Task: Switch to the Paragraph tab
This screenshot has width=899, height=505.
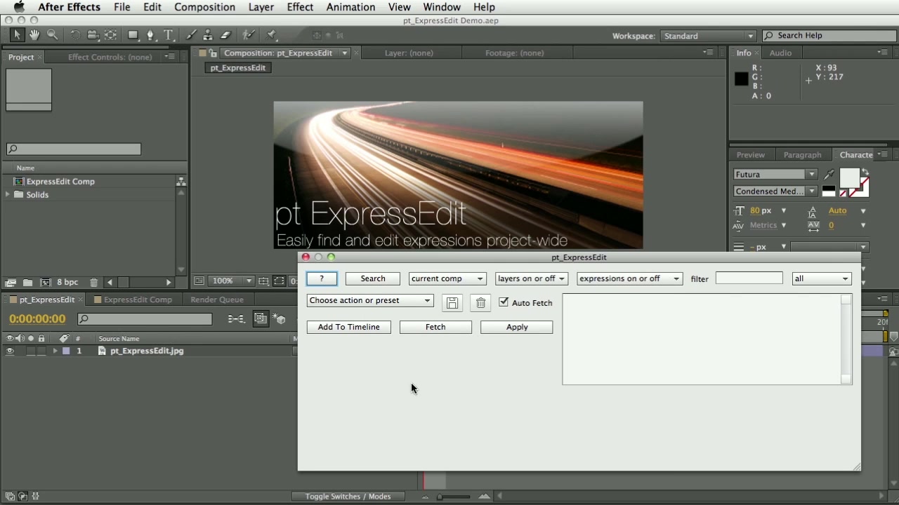Action: click(802, 155)
